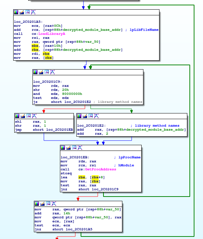The image size is (203, 239).
Task: Click the 'mov rdx, rax' line in loc_2C0201C9
Action: click(x=51, y=86)
